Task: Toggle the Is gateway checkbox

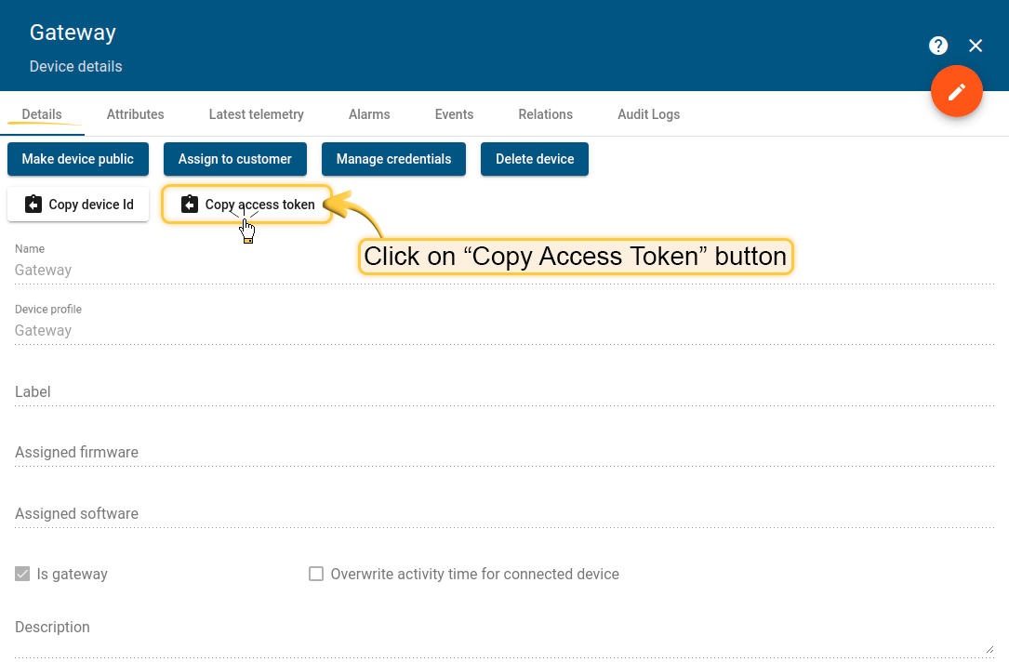Action: [x=23, y=574]
